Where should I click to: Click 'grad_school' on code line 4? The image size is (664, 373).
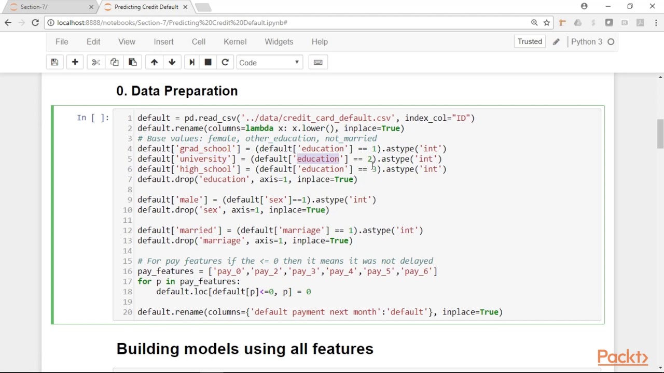[205, 149]
